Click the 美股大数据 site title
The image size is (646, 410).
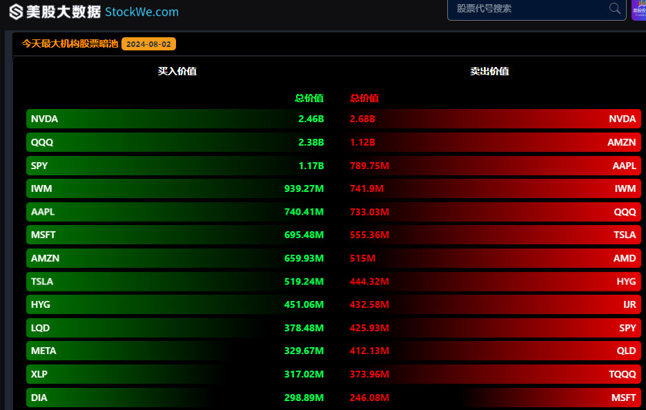(x=63, y=12)
